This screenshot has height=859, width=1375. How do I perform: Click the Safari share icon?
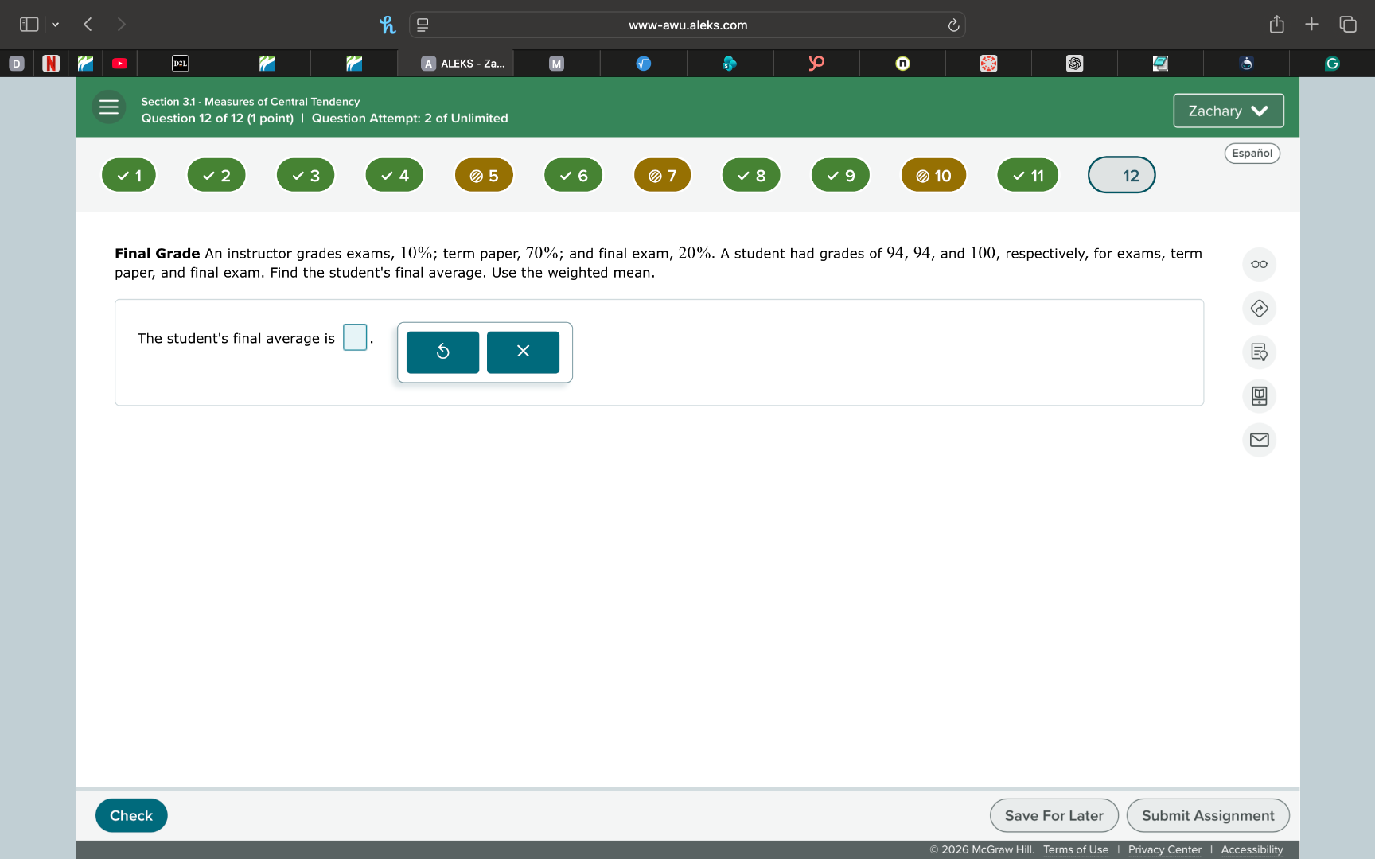[1277, 24]
